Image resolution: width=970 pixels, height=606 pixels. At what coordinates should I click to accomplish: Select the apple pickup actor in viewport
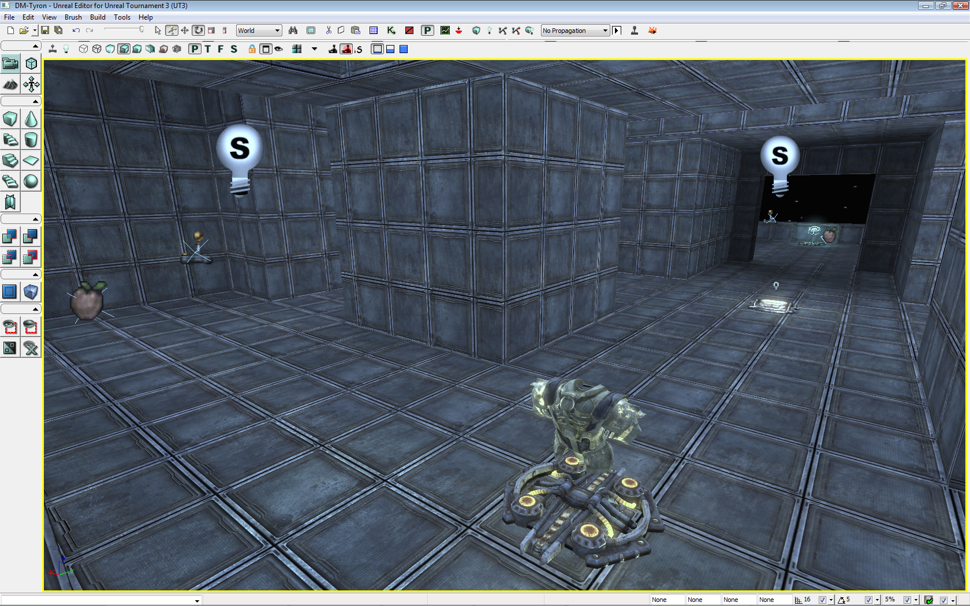[87, 301]
